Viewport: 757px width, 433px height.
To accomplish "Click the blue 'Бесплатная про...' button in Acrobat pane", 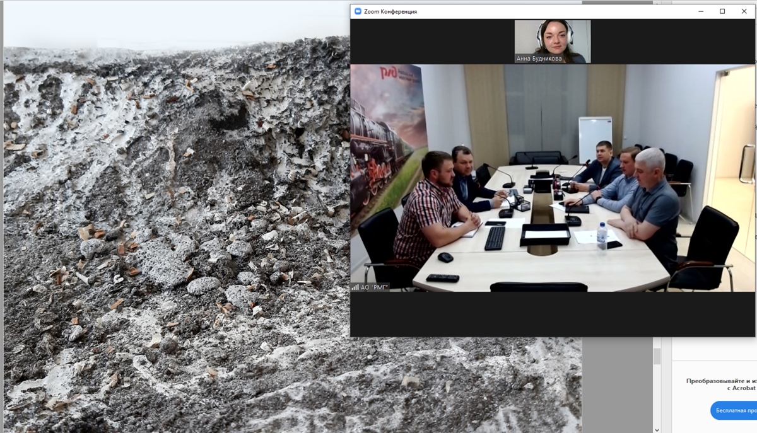I will point(734,410).
